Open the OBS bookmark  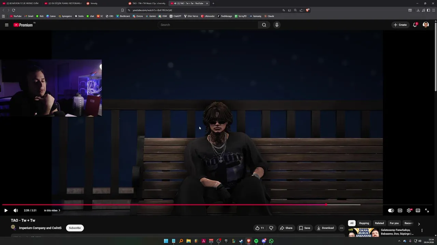pyautogui.click(x=109, y=16)
